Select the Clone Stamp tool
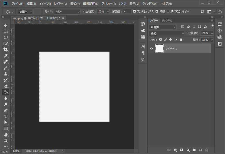Screen dimensions: 225x154 point(5,74)
